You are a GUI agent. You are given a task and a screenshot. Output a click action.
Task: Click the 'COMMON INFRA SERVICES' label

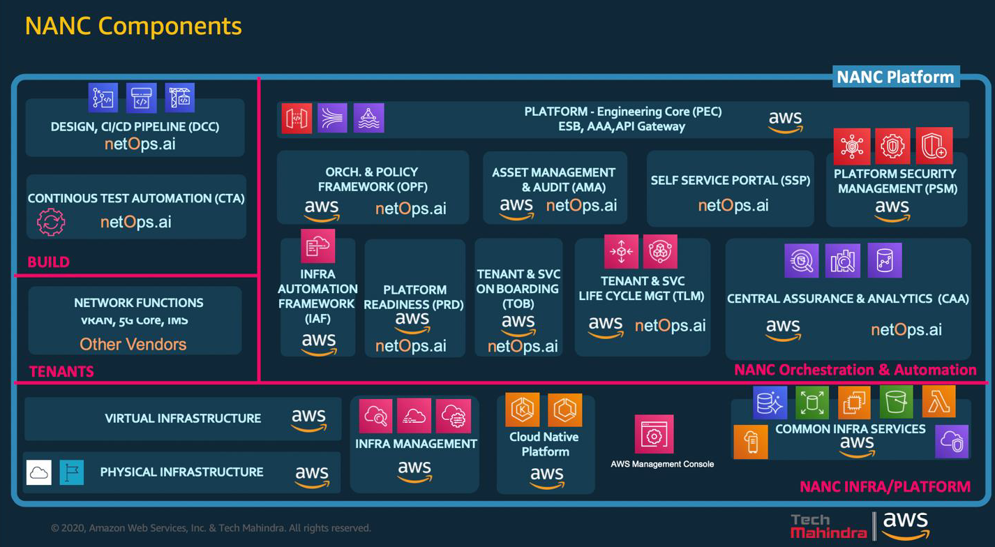(851, 429)
